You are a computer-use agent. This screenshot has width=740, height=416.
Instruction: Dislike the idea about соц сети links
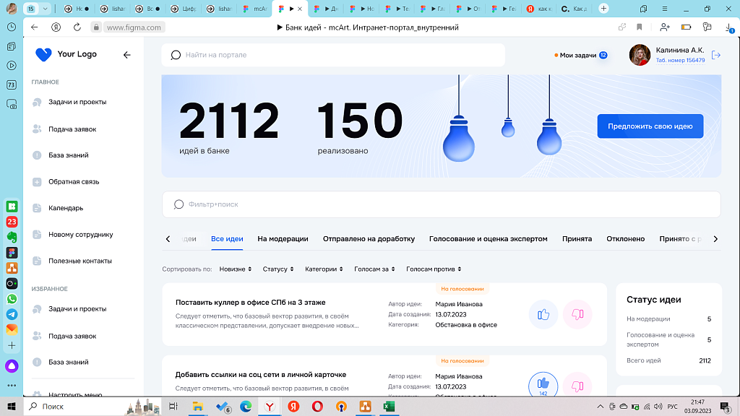coord(577,385)
